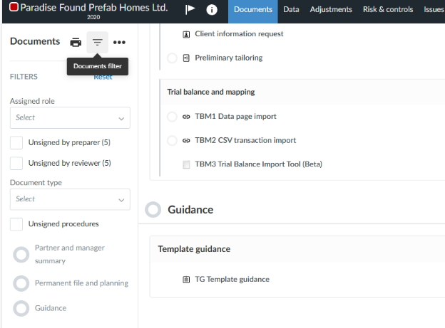The image size is (445, 328).
Task: Click the Reset filters link
Action: click(x=103, y=78)
